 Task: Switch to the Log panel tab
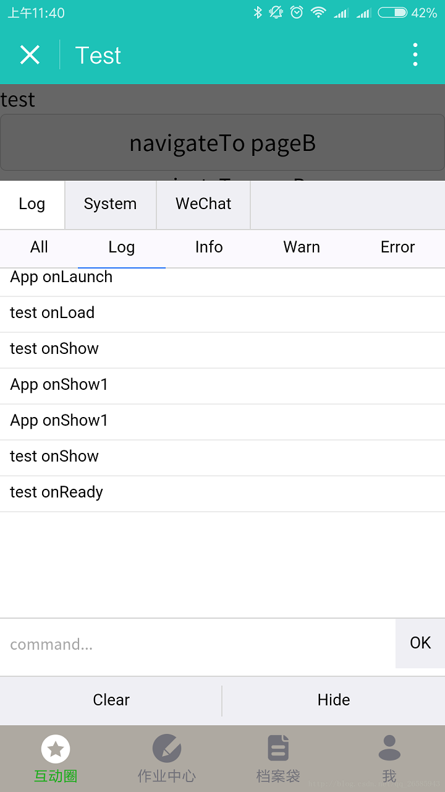tap(32, 204)
